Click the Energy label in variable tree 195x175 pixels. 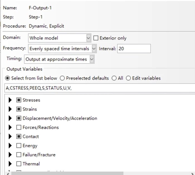pyautogui.click(x=30, y=146)
